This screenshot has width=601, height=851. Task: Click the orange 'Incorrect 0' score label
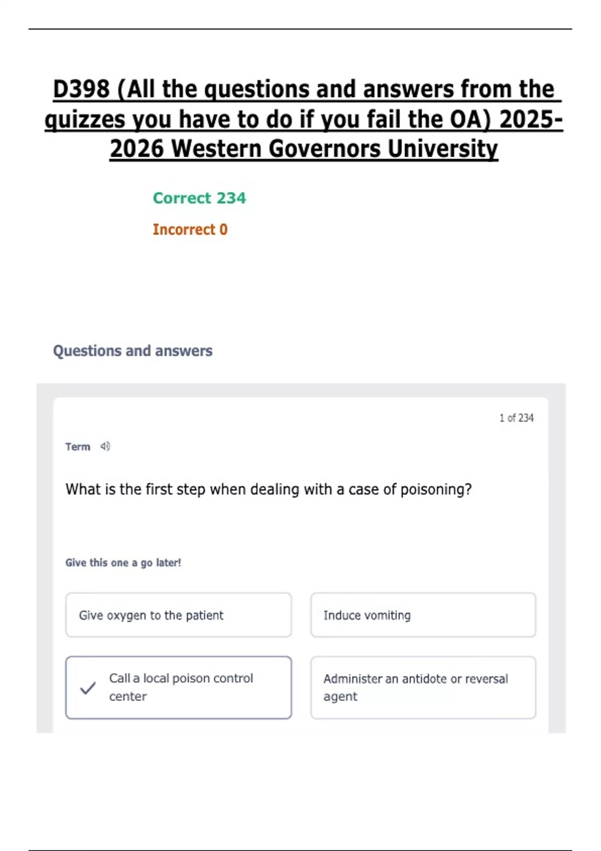pyautogui.click(x=190, y=229)
